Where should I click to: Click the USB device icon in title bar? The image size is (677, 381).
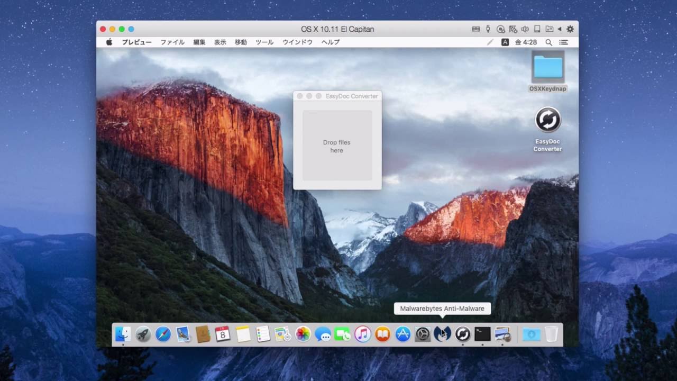click(x=488, y=29)
